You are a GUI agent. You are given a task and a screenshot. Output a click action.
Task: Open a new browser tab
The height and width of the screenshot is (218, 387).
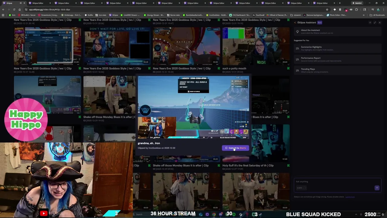340,3
